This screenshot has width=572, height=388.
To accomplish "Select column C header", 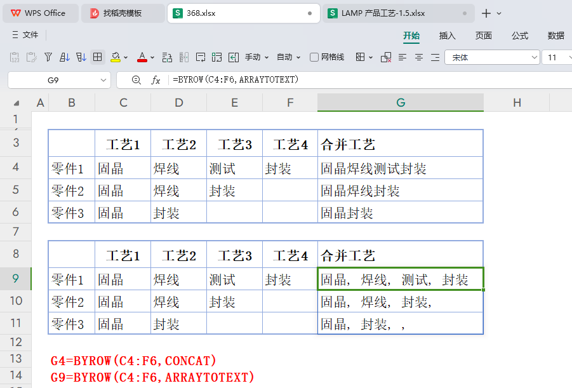I will point(123,103).
